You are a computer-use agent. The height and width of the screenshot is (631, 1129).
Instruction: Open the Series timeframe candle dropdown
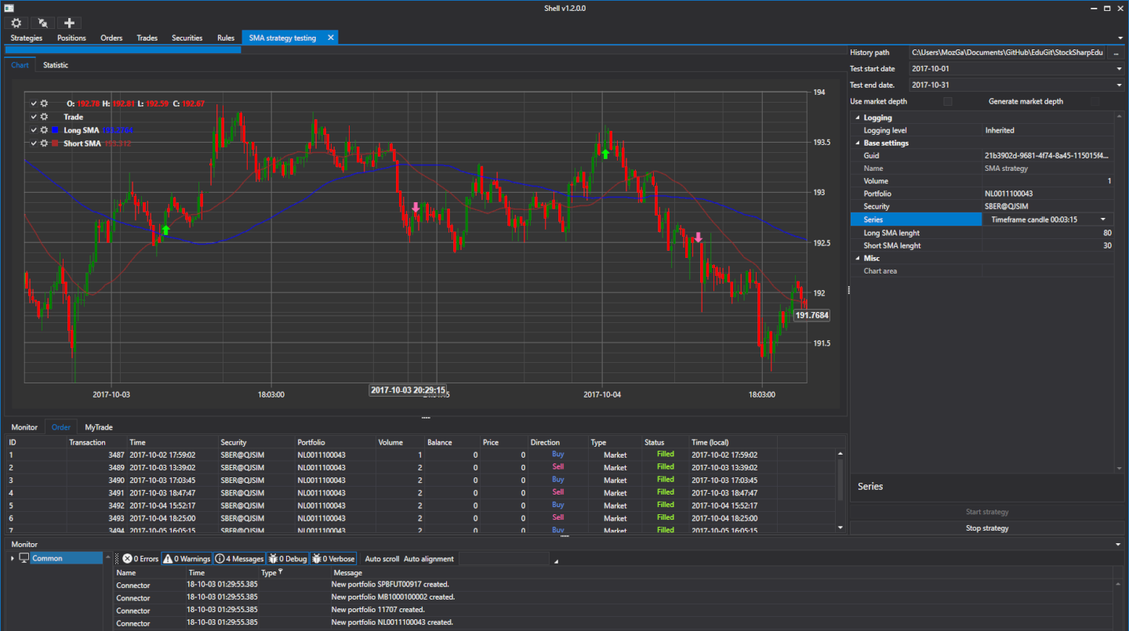pyautogui.click(x=1102, y=219)
